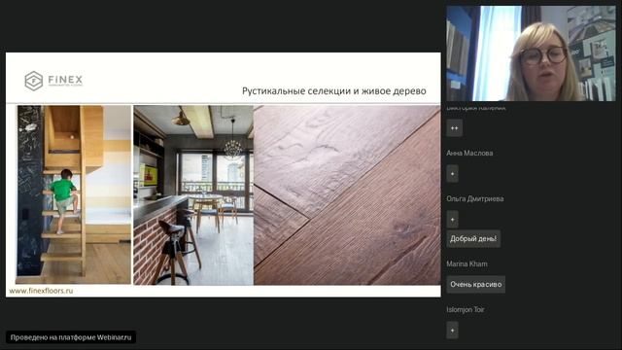Viewport: 622px width, 350px height.
Task: Click the '+' message under Islomjon Toir
Action: (x=452, y=331)
